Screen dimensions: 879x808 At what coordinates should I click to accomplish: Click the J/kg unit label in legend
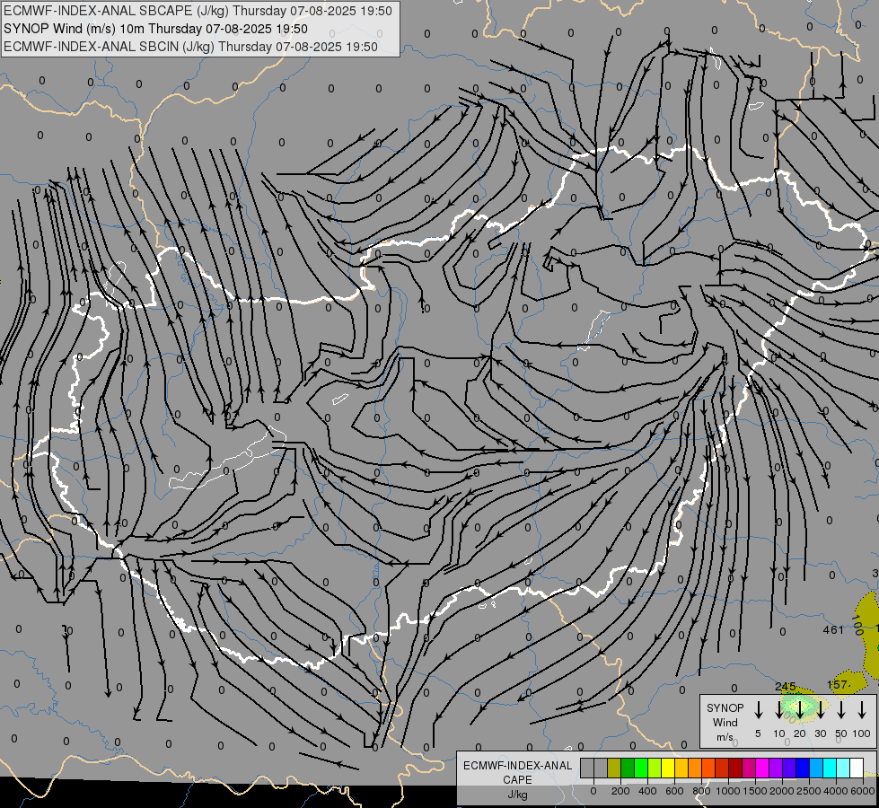coord(517,795)
